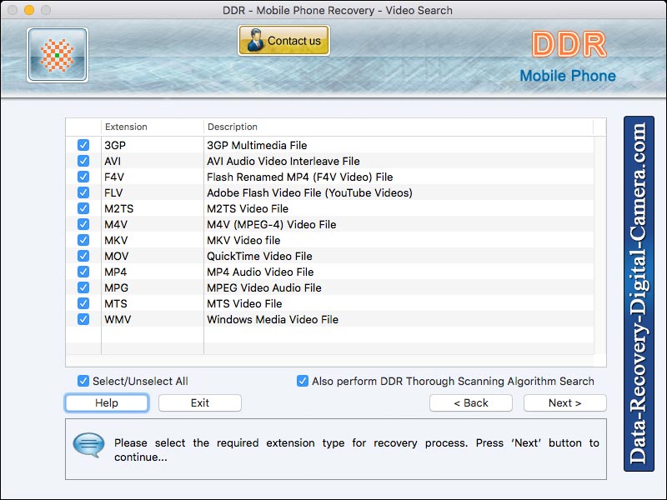Toggle the WMV Windows Media Video checkbox
Image resolution: width=667 pixels, height=500 pixels.
[83, 319]
